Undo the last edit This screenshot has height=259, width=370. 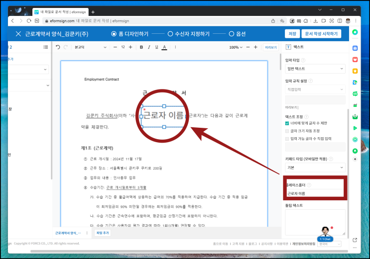click(x=58, y=47)
